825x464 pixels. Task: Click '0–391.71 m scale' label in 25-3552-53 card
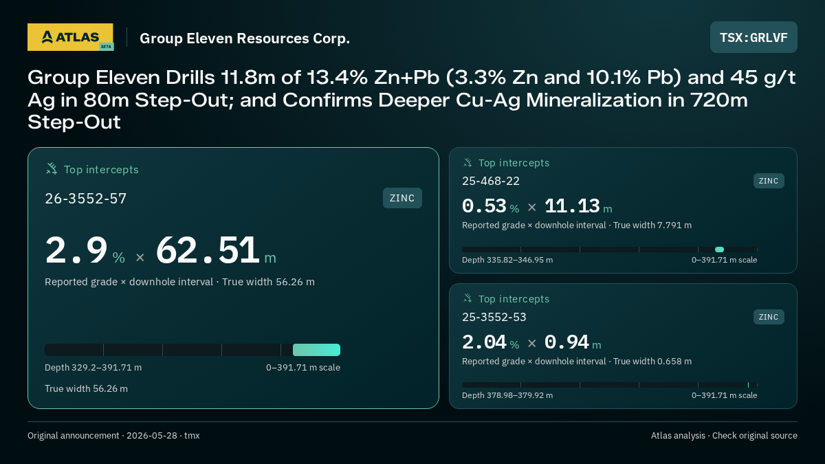tap(724, 395)
